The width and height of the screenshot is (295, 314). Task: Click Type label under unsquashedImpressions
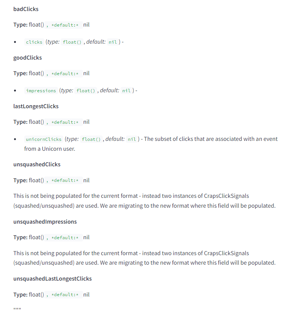click(x=20, y=237)
